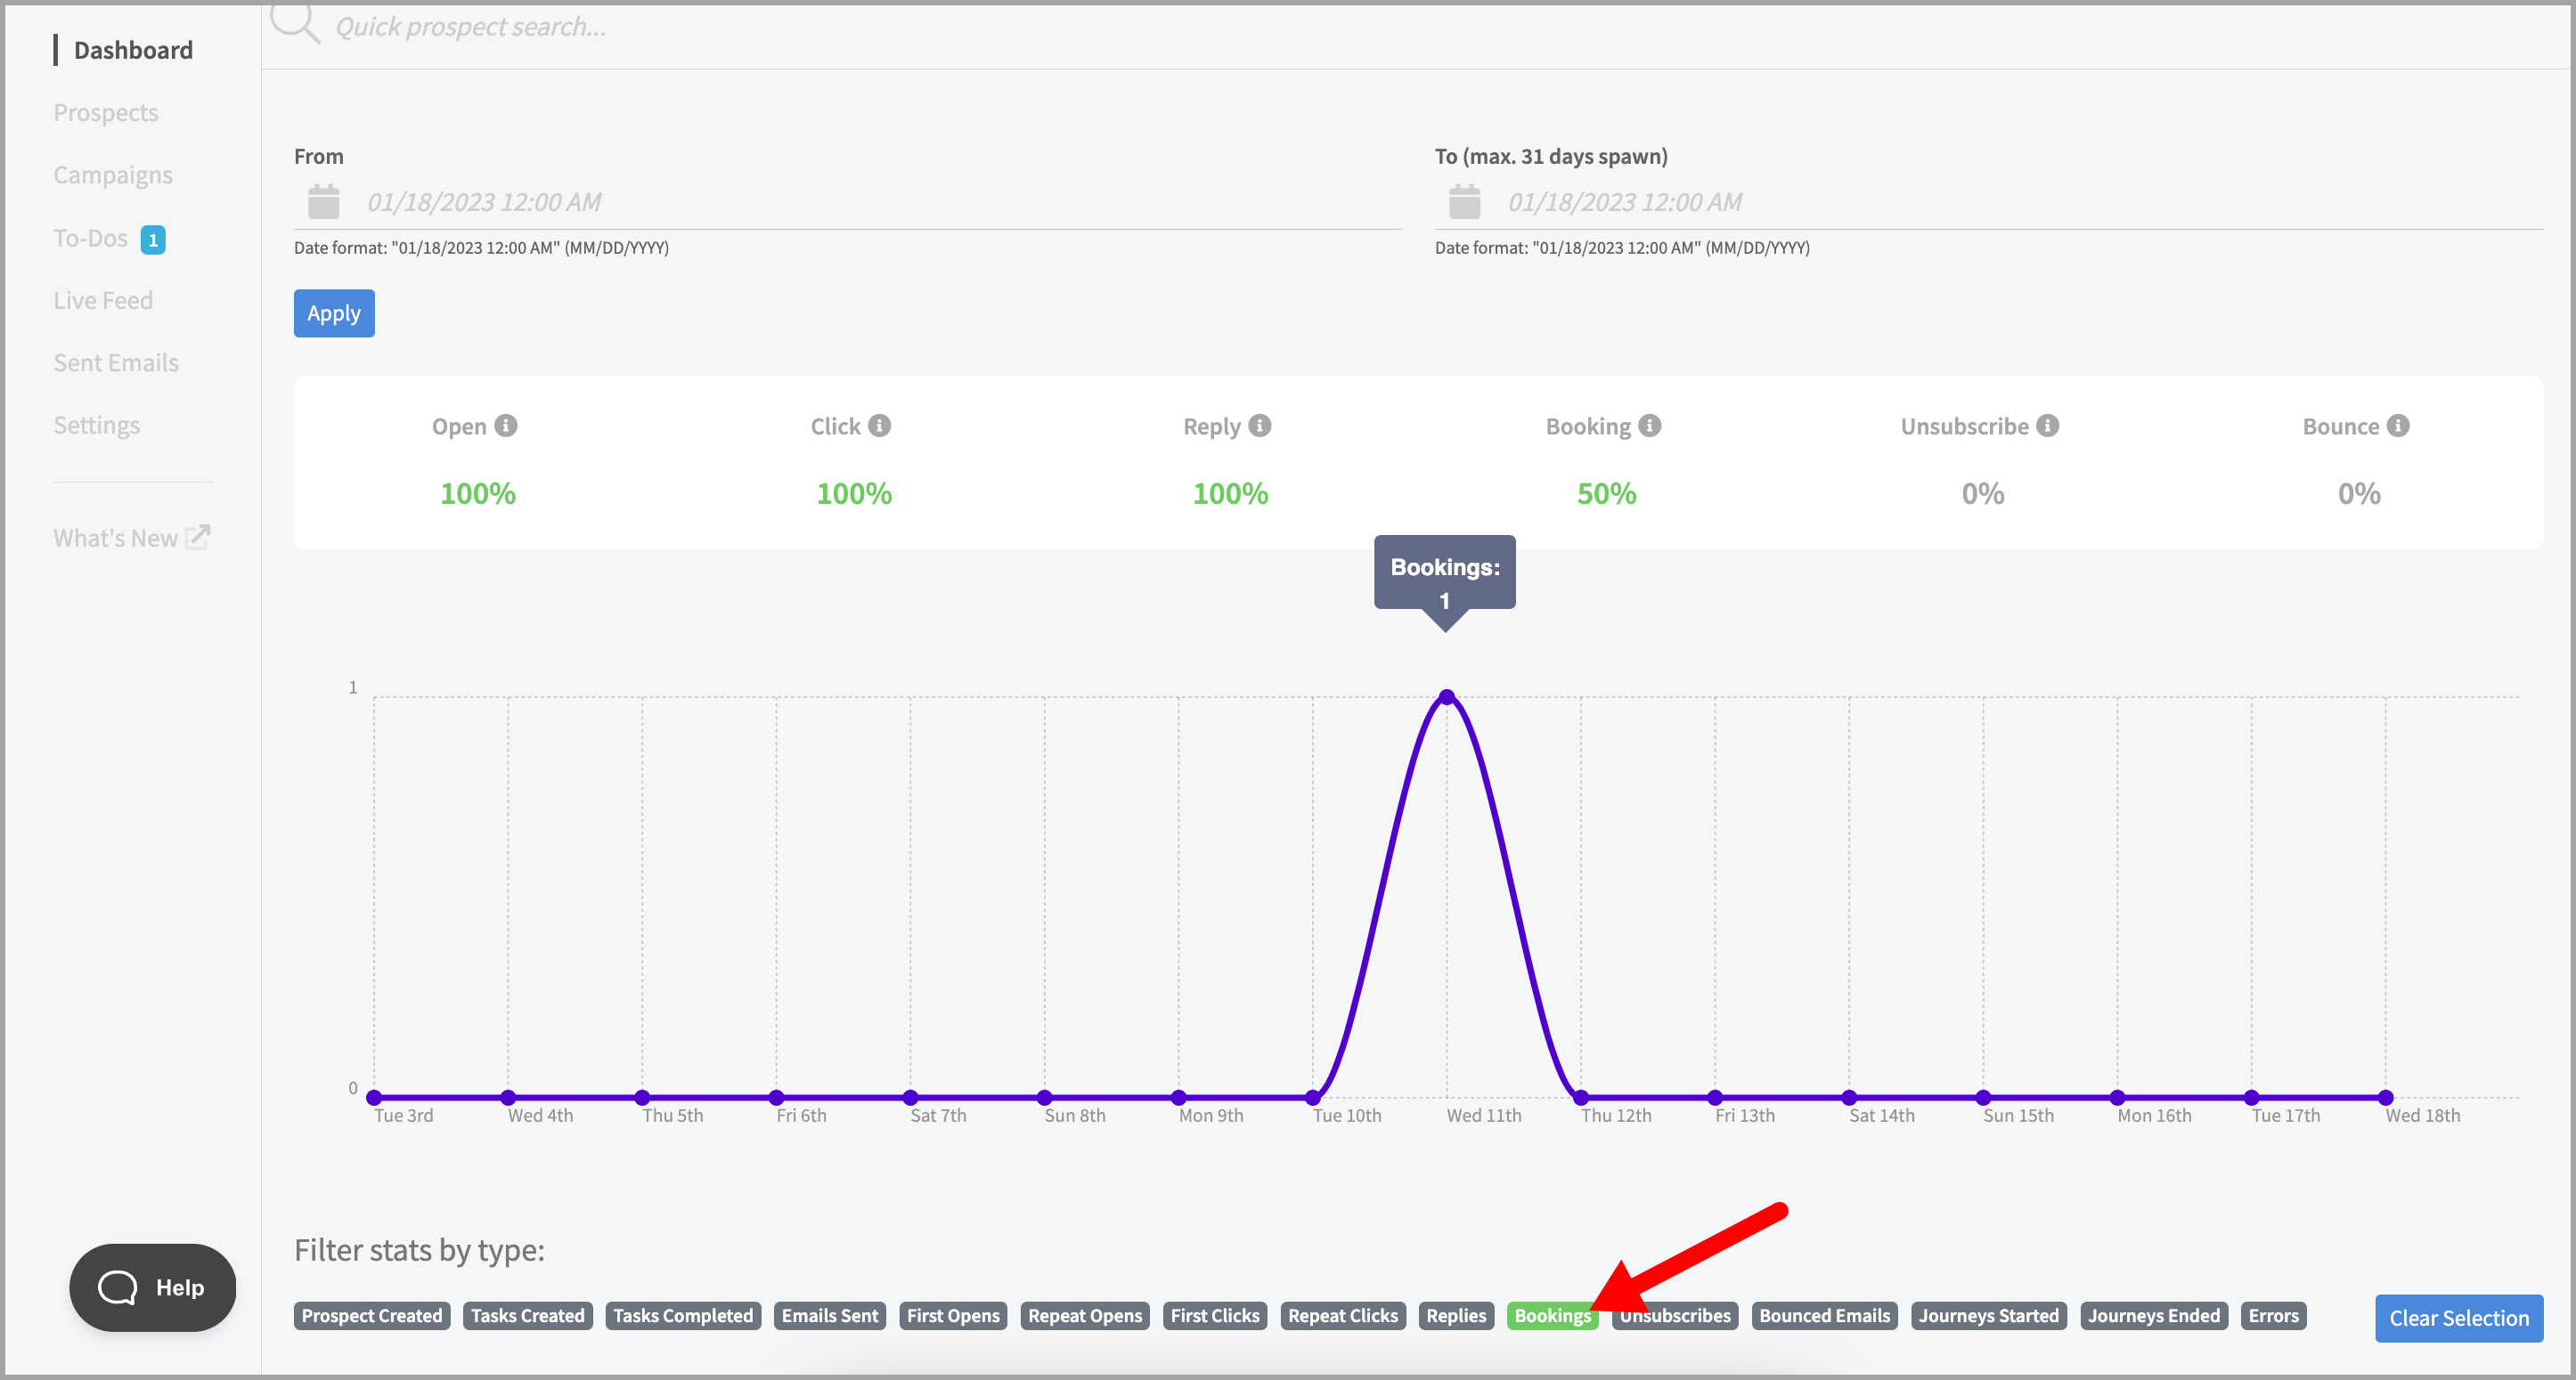Click the Thu 12th chart data point

tap(1581, 1097)
